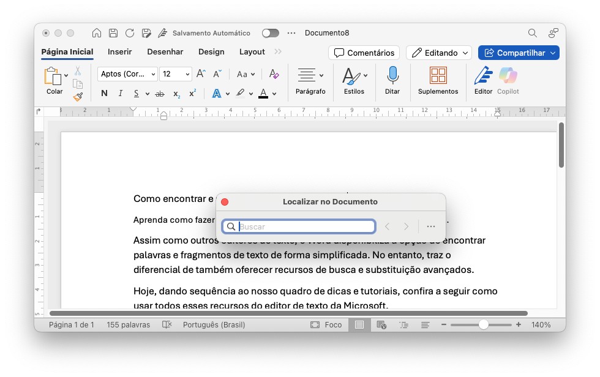The width and height of the screenshot is (600, 377).
Task: Click the Buscar search input field
Action: tap(305, 226)
